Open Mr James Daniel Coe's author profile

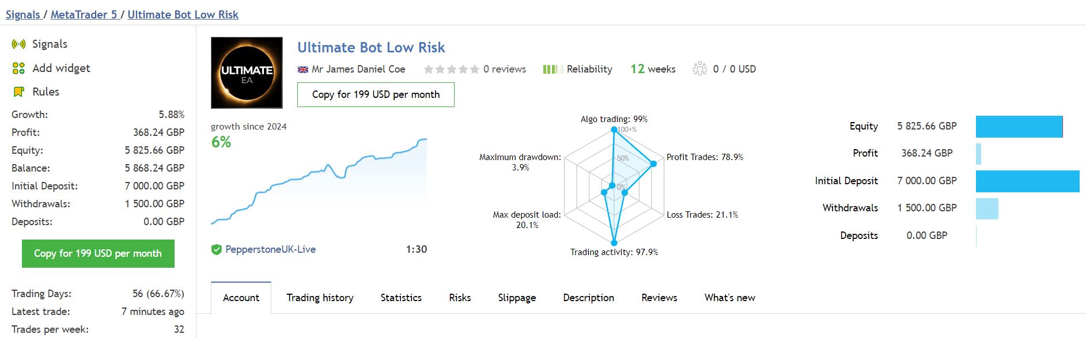tap(357, 69)
